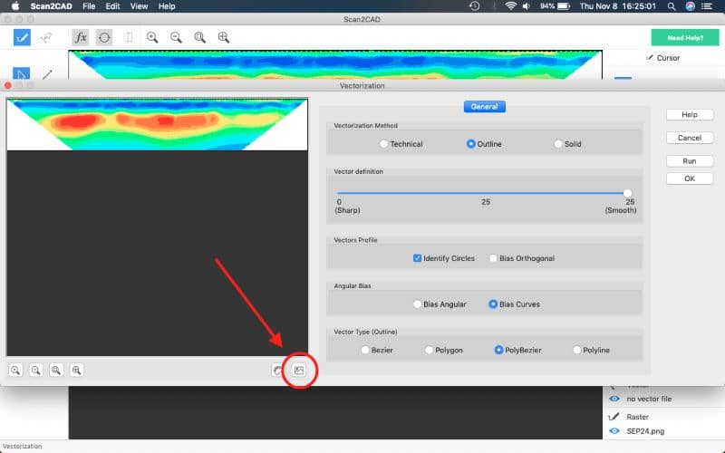
Task: Open the File menu
Action: (x=89, y=6)
